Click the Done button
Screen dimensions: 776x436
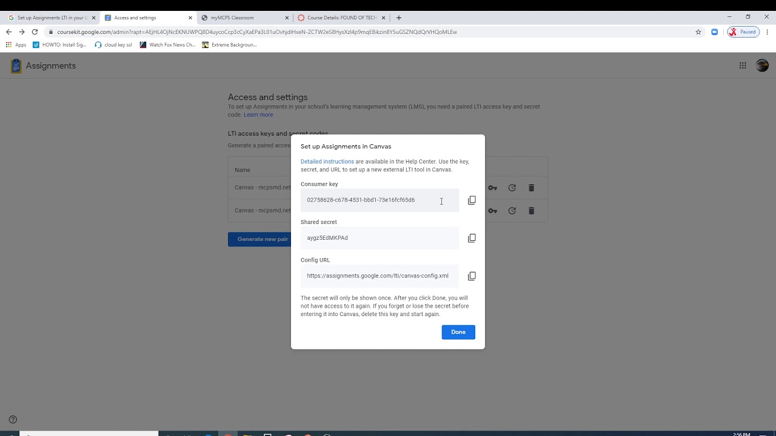click(458, 332)
